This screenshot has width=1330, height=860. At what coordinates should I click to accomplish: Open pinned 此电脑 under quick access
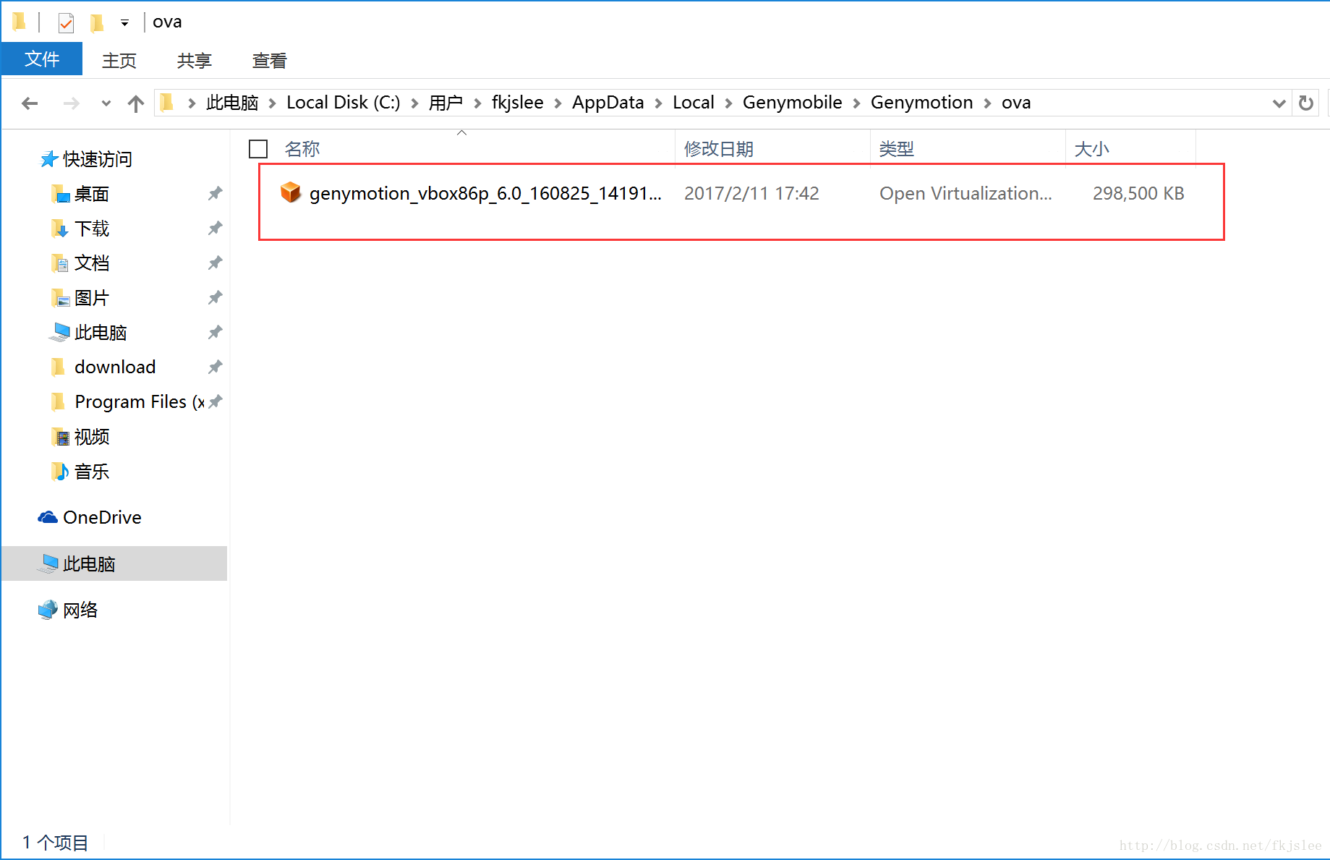click(x=101, y=333)
